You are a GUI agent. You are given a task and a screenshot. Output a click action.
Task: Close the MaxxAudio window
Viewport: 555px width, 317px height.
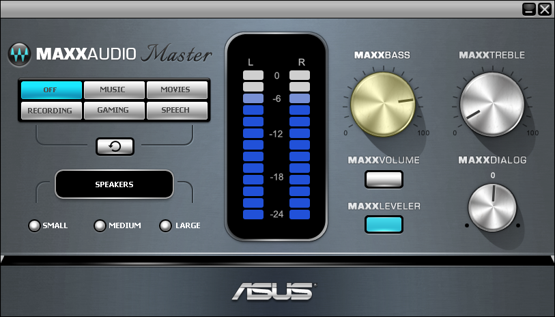click(544, 9)
